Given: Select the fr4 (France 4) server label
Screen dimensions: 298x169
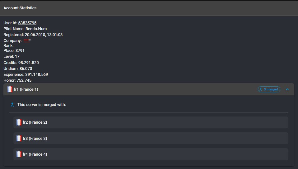Looking at the screenshot, I should click(35, 154).
